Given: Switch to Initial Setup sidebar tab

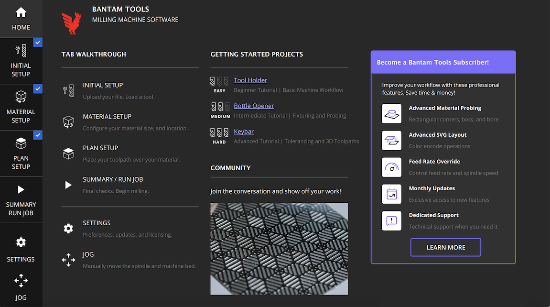Looking at the screenshot, I should 21,61.
